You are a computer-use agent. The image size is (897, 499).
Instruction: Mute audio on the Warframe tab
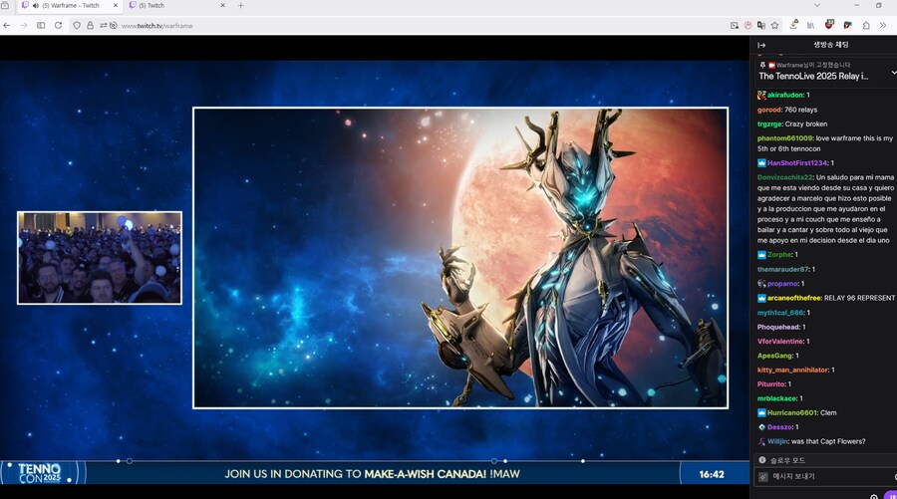pos(36,6)
